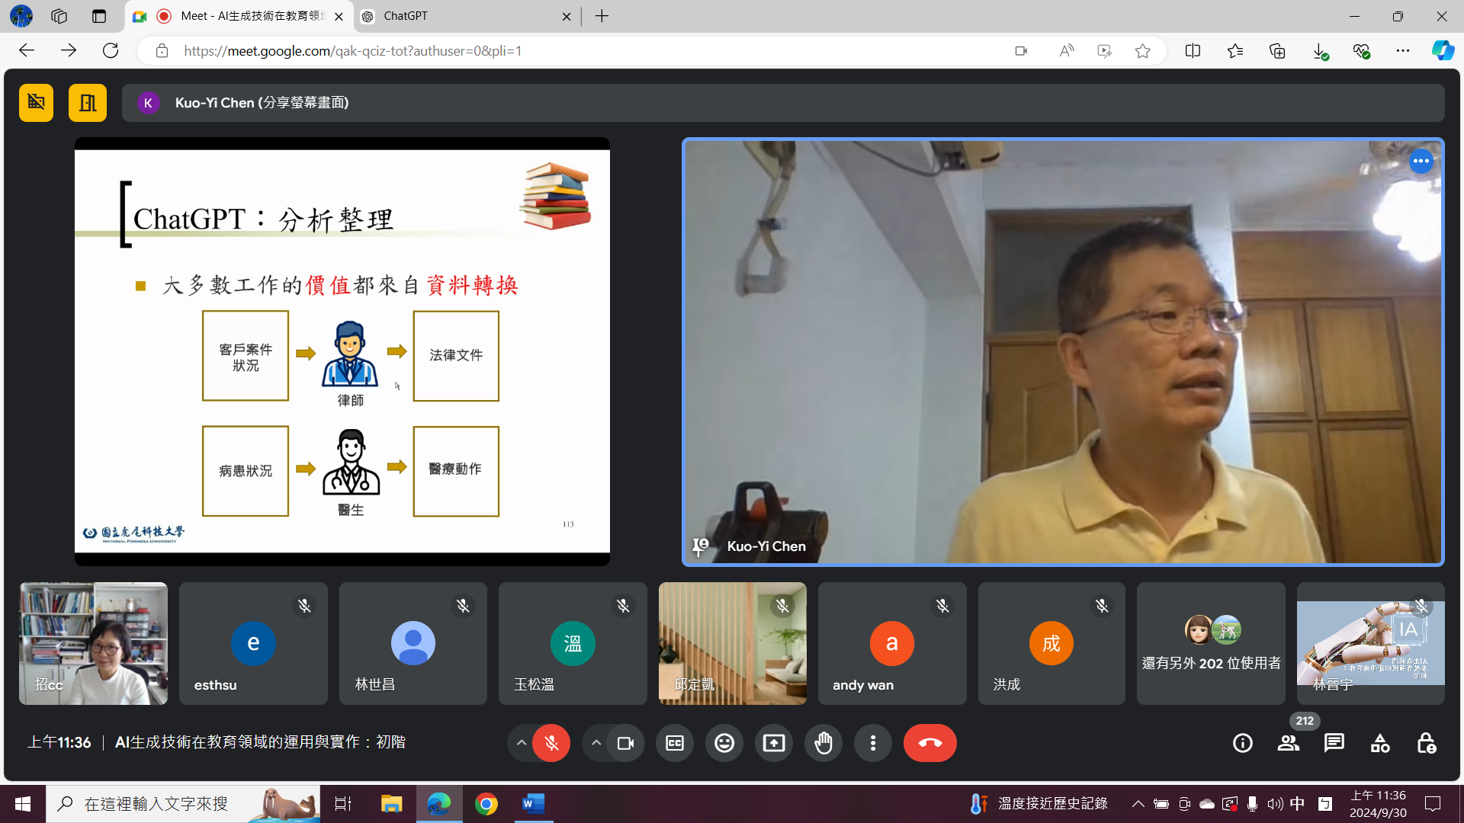Select the 邱定凱 participant tile
Viewport: 1464px width, 823px height.
[733, 643]
